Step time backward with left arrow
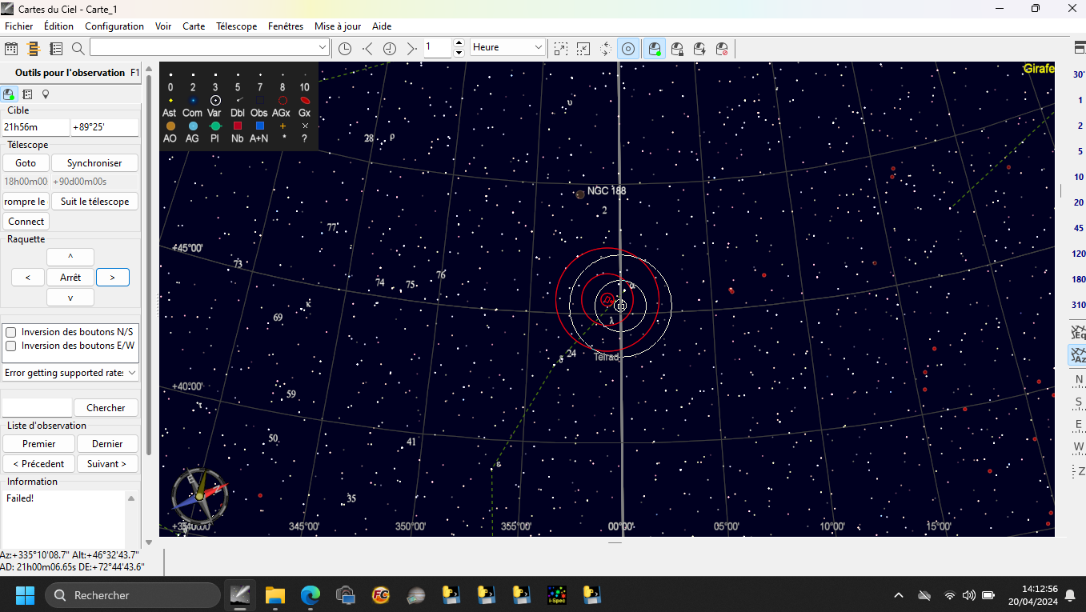Viewport: 1086px width, 612px height. pyautogui.click(x=367, y=48)
